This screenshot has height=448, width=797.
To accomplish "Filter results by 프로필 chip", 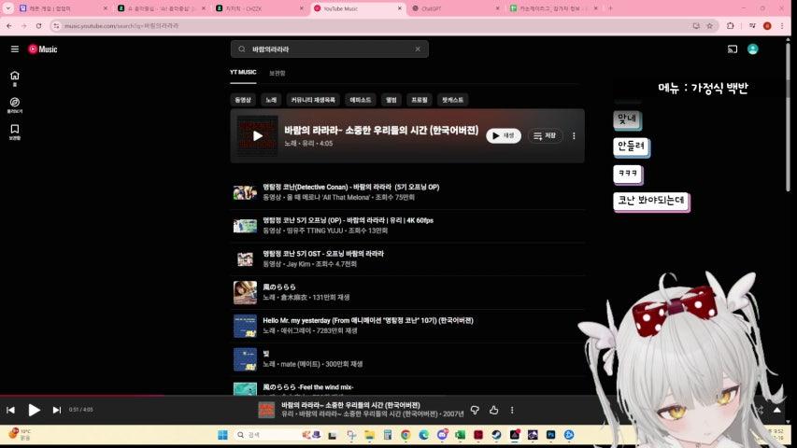I will click(x=420, y=100).
